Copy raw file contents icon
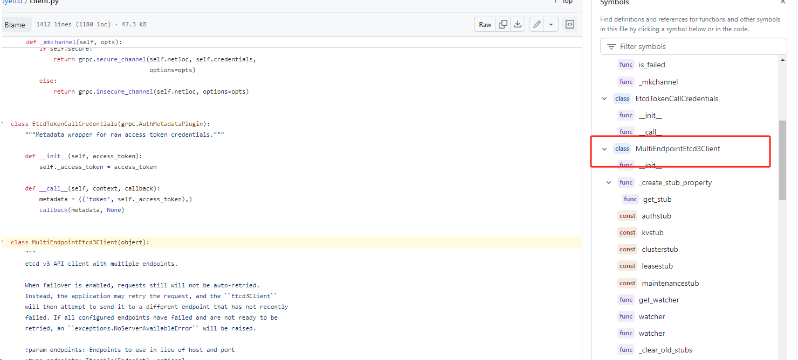The image size is (798, 360). point(503,24)
